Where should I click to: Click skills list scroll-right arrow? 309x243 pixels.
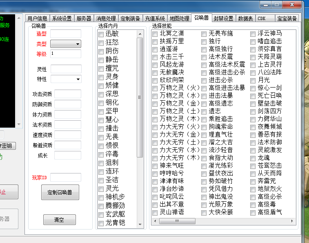pos(292,221)
